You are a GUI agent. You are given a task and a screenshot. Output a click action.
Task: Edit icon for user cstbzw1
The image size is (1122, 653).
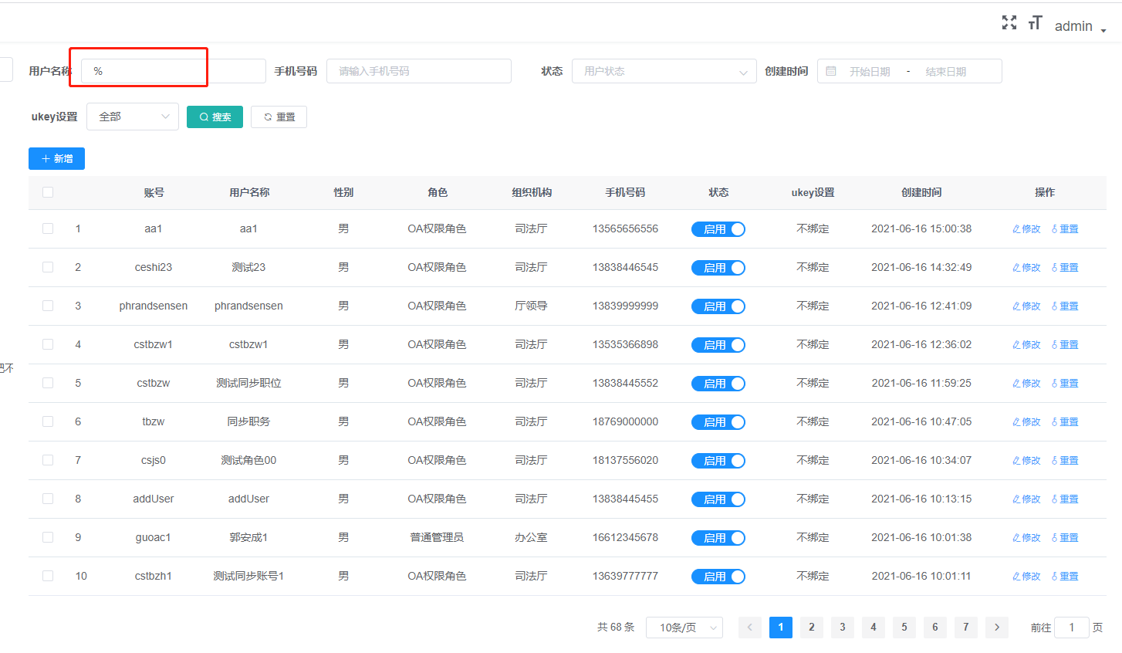click(x=1026, y=345)
